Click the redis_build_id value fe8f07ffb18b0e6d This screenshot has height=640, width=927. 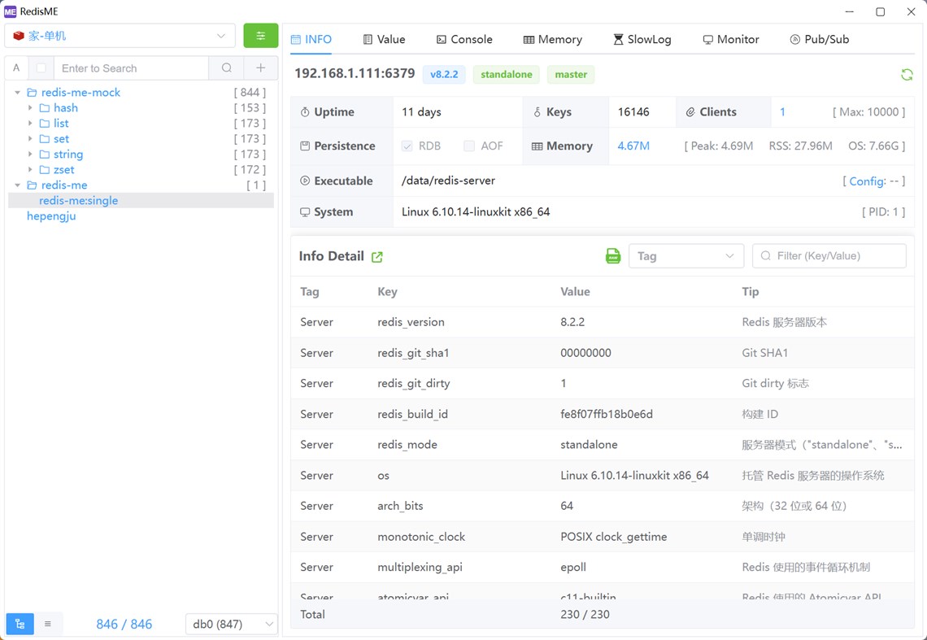coord(607,414)
